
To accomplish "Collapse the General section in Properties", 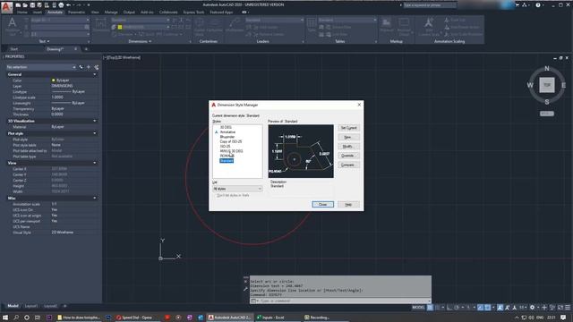I will click(x=95, y=74).
